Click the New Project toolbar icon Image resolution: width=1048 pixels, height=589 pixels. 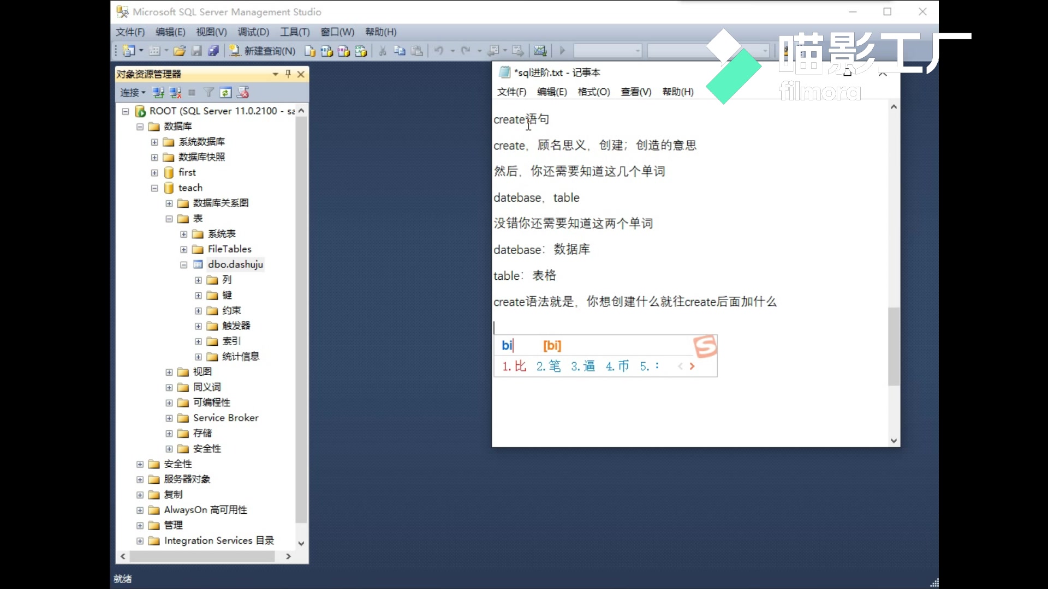click(x=129, y=51)
